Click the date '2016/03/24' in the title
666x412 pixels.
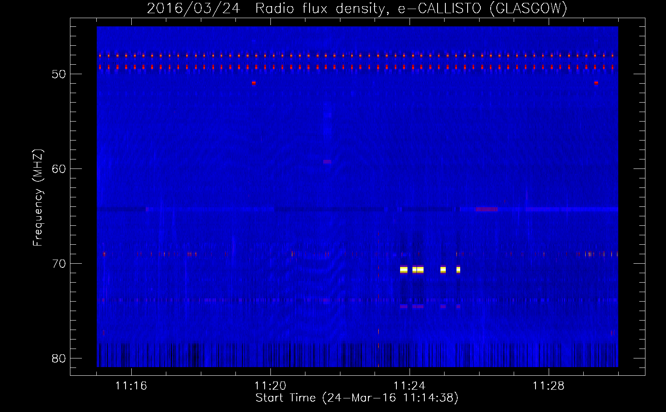coord(193,8)
